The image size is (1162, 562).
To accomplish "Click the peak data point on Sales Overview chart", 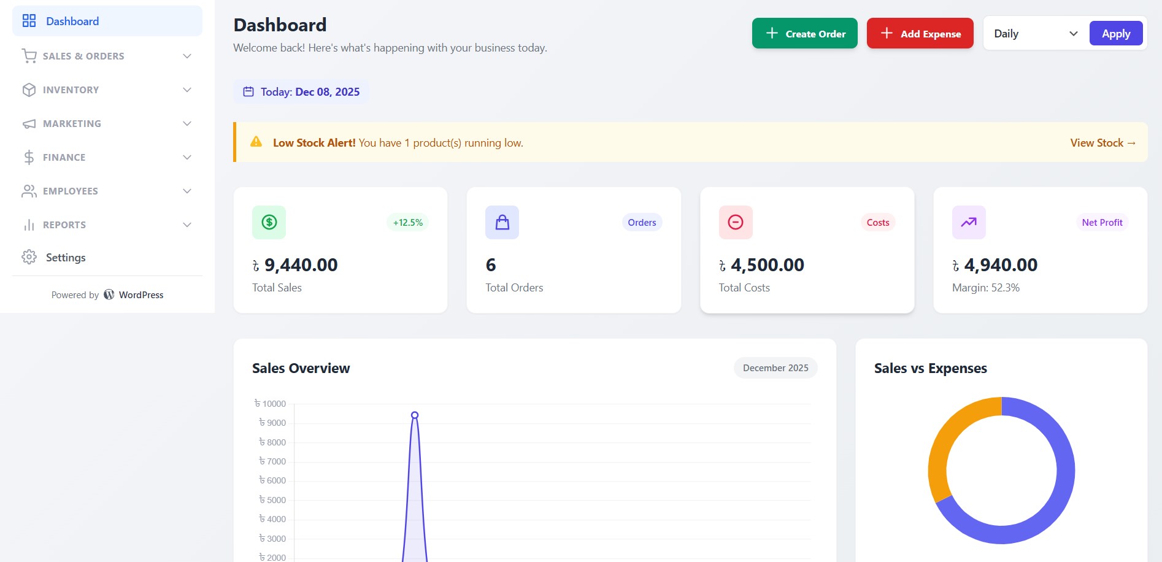I will 415,415.
